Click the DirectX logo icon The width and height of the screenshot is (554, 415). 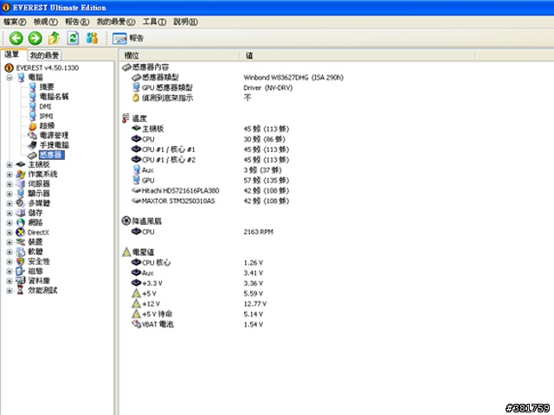(x=21, y=233)
